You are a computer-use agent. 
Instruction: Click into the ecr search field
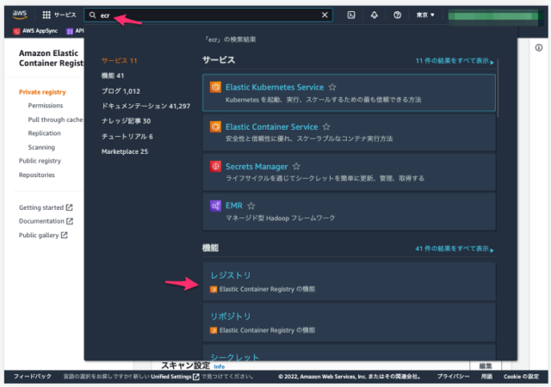(x=209, y=15)
